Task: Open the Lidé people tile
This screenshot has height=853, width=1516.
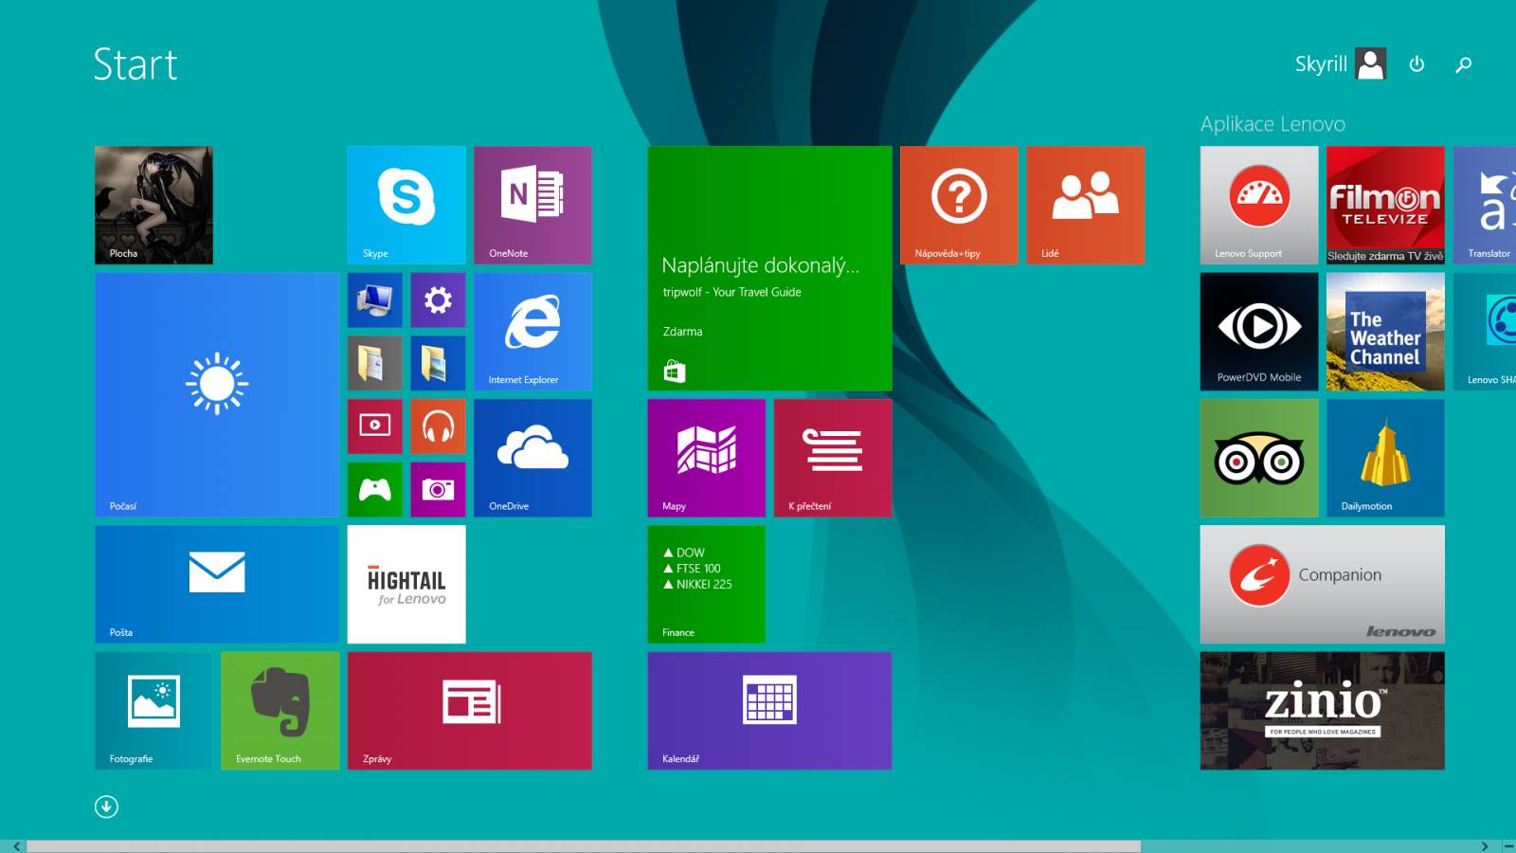Action: [1086, 205]
